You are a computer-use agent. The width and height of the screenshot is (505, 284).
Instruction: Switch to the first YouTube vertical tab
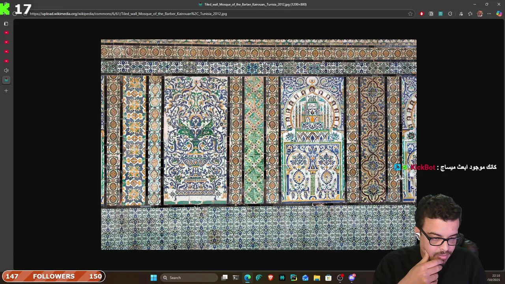coord(6,33)
